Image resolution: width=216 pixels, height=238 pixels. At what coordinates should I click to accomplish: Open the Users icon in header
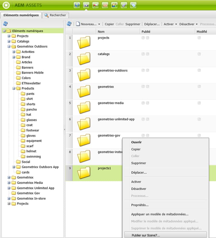pos(114,5)
